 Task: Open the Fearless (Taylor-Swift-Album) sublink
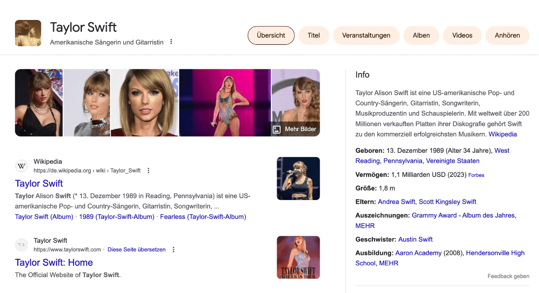[x=203, y=216]
